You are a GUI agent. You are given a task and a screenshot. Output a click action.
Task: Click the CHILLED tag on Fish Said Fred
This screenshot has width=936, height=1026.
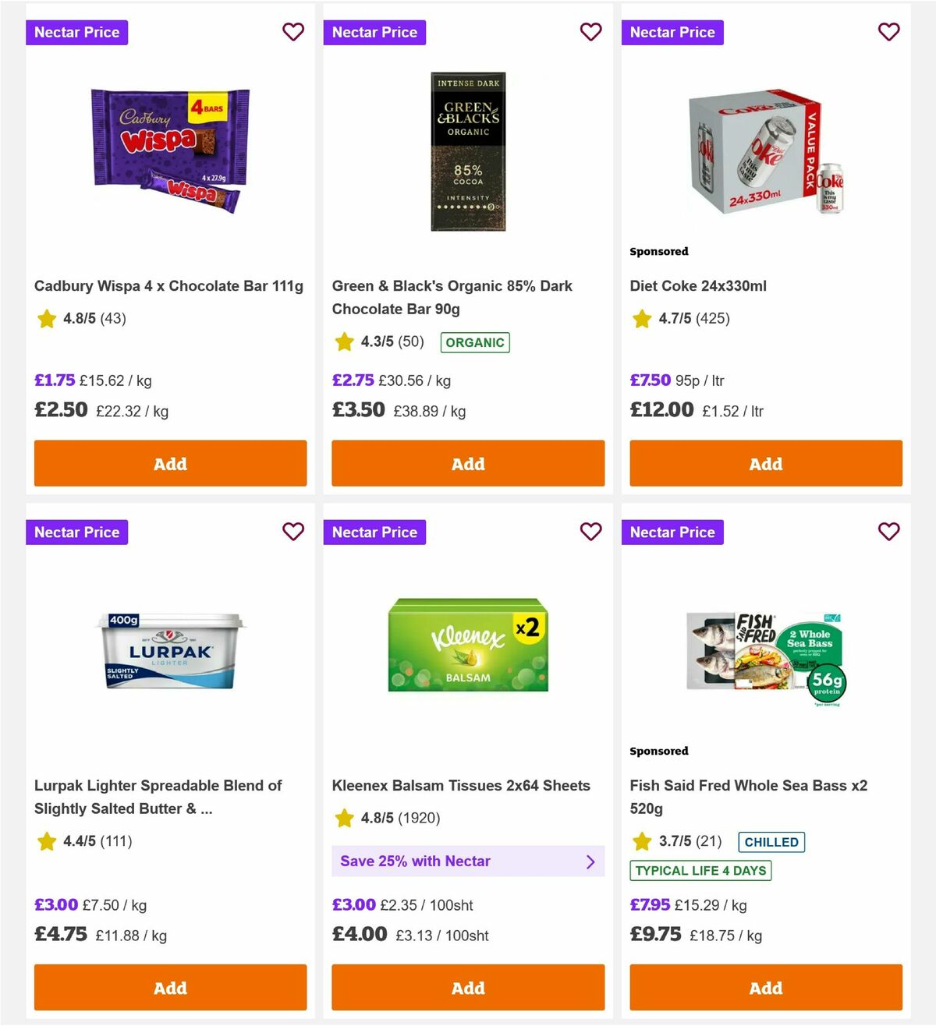tap(771, 841)
